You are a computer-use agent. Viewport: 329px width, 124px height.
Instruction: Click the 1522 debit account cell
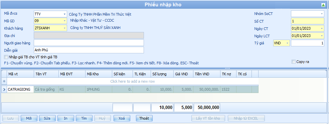coord(228,89)
